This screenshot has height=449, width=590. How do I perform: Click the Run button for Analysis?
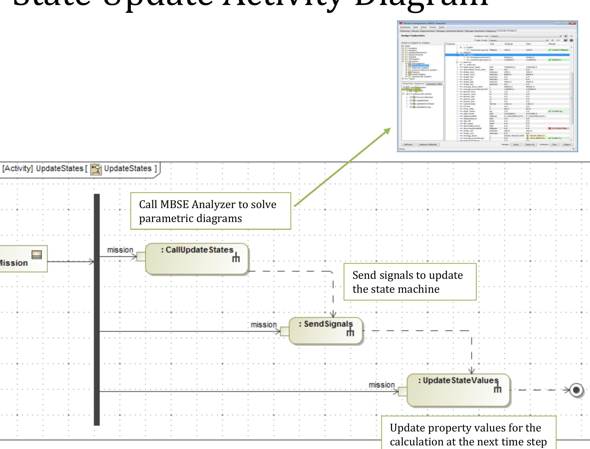point(555,145)
